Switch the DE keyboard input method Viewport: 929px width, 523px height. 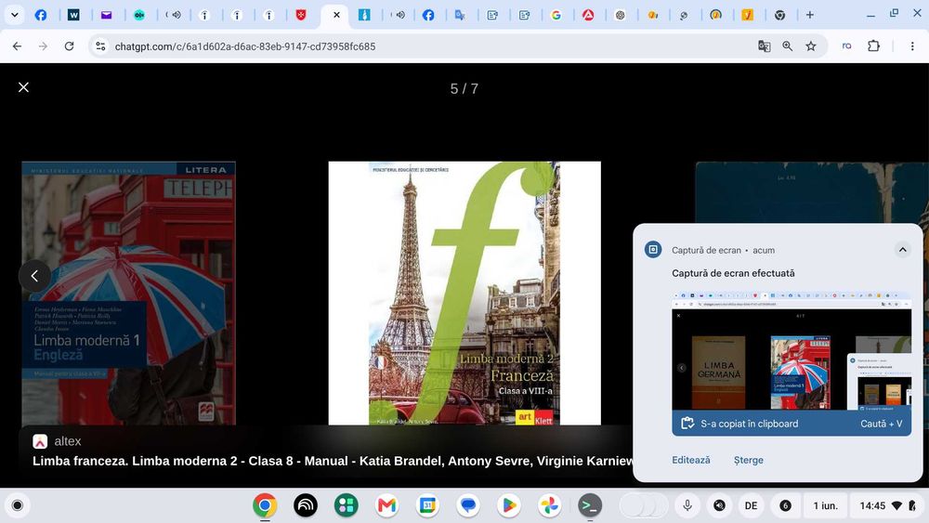[752, 505]
